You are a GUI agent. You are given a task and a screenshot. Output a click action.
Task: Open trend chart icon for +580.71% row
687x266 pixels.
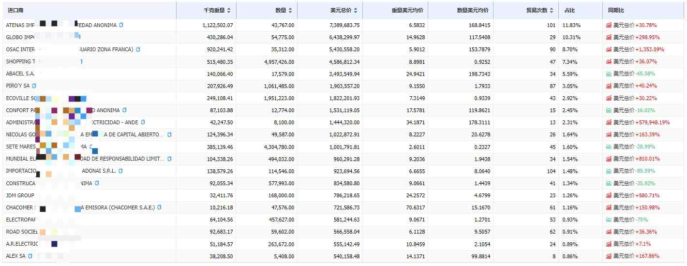pyautogui.click(x=609, y=195)
